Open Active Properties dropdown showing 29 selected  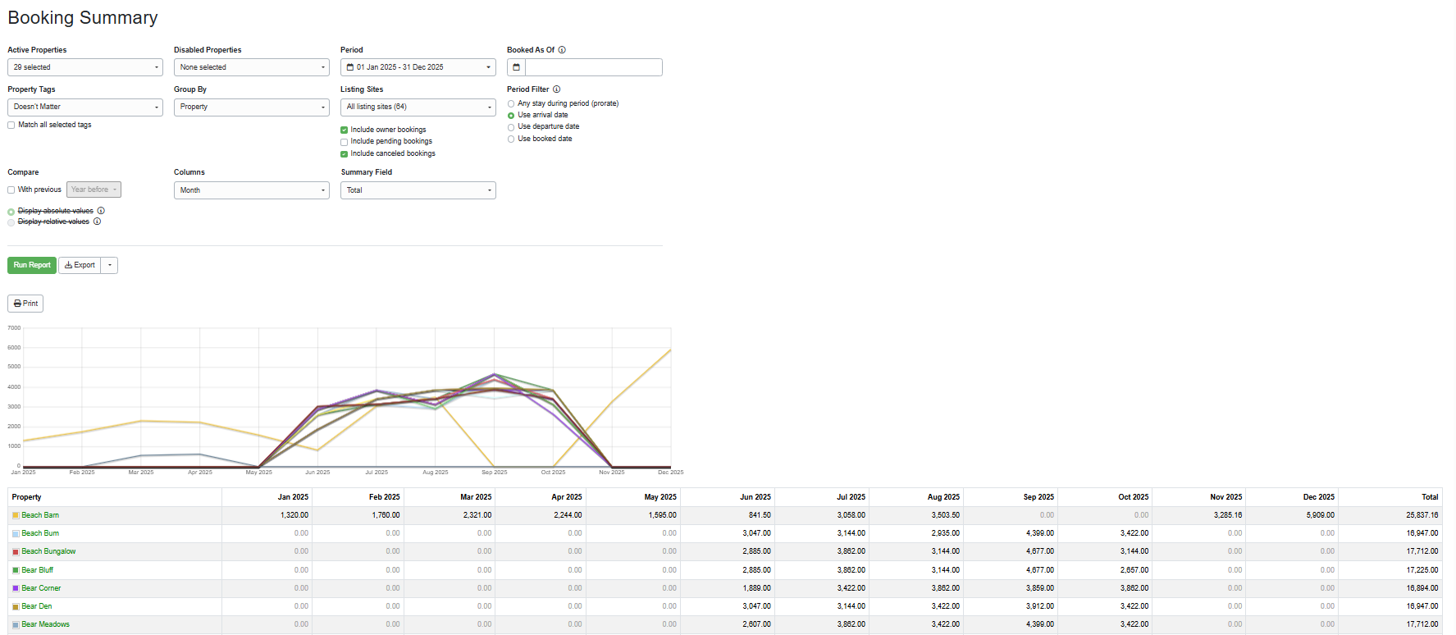click(x=85, y=67)
